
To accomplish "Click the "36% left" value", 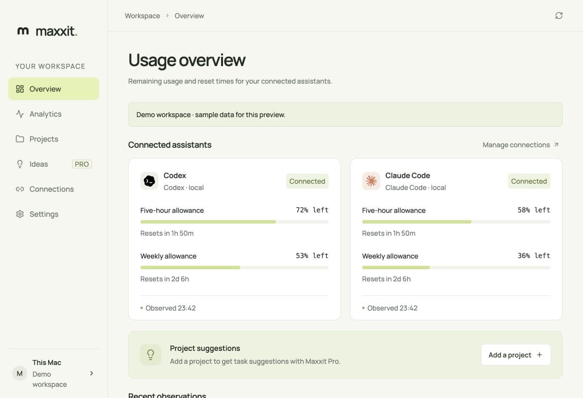I will (x=534, y=256).
